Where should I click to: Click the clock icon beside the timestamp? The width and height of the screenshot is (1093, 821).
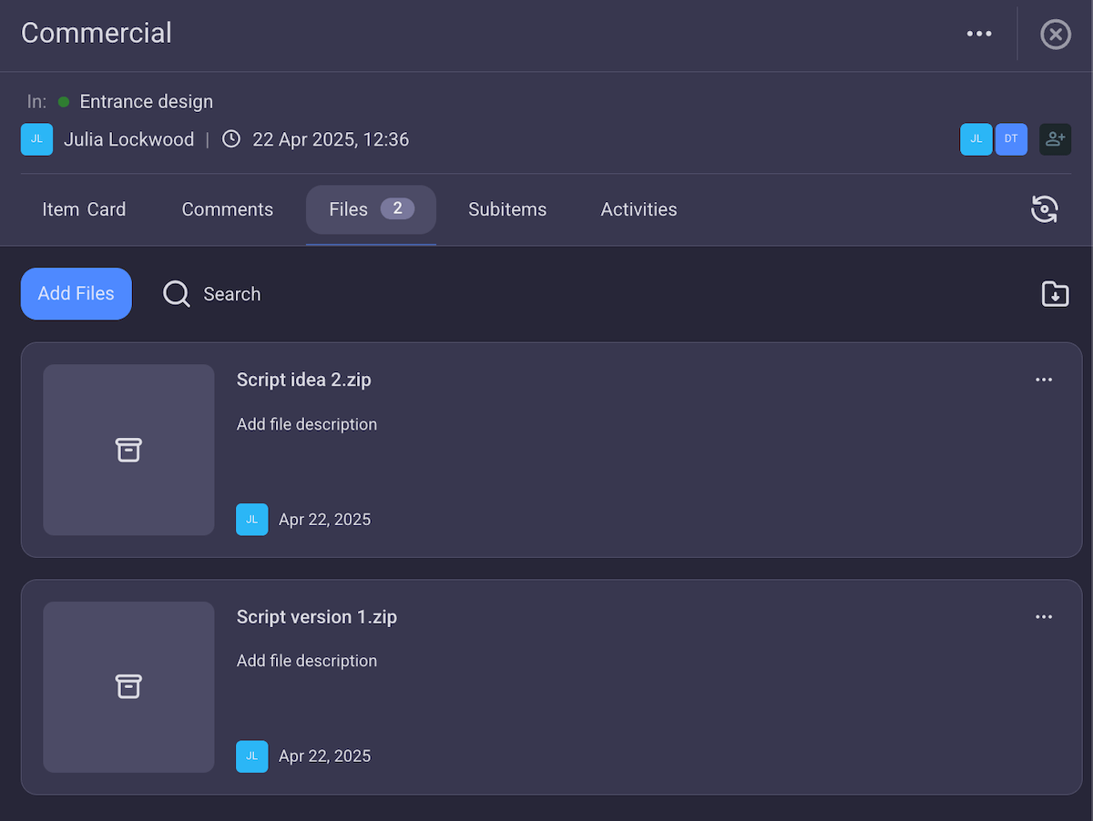point(230,139)
